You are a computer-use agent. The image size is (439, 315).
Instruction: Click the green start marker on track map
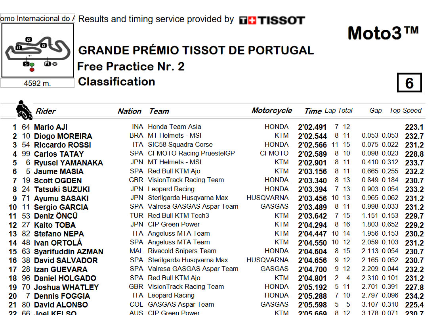(32, 65)
